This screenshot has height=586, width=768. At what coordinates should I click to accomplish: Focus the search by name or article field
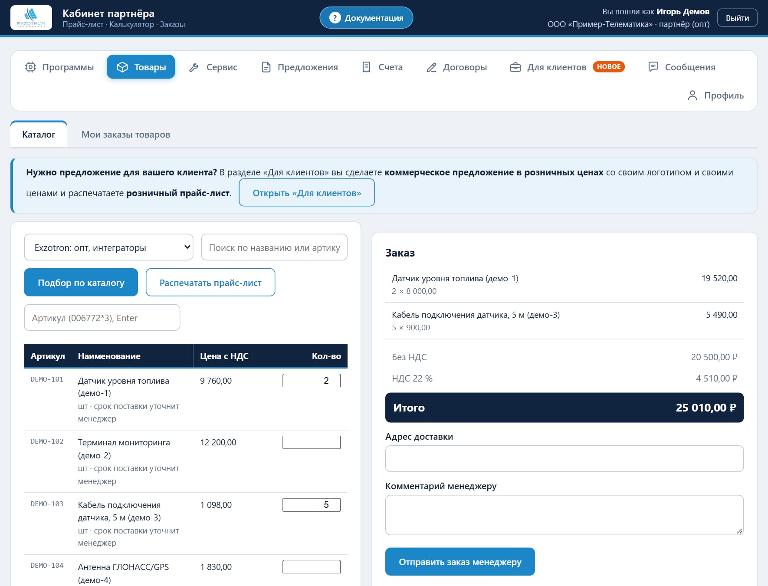[274, 247]
